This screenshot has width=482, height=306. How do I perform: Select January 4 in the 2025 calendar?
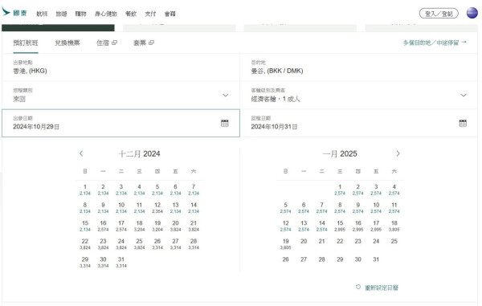tap(394, 190)
